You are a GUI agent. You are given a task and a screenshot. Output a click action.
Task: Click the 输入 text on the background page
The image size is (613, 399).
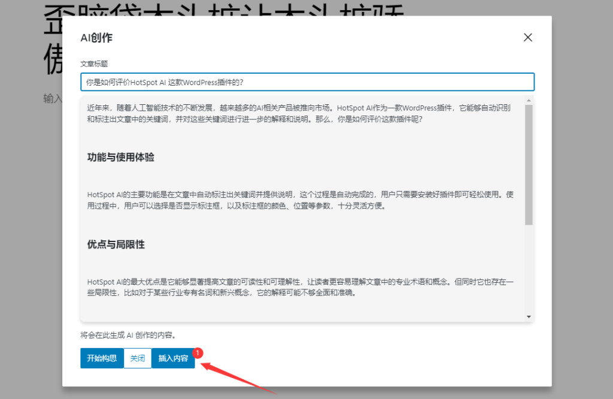[x=51, y=99]
